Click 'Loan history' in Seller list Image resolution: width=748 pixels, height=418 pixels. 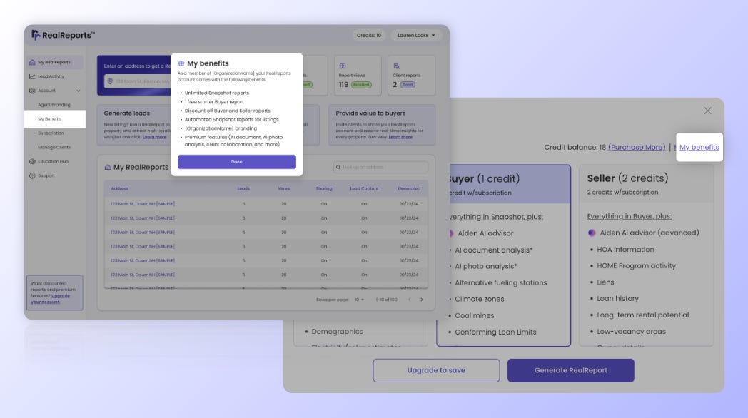[x=618, y=298]
